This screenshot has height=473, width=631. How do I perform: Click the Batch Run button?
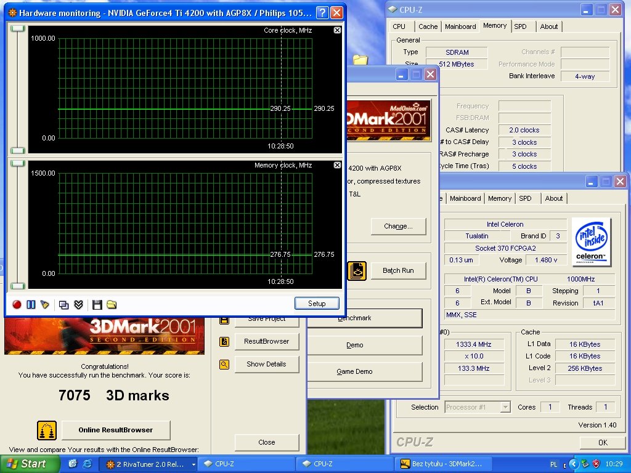click(x=398, y=271)
